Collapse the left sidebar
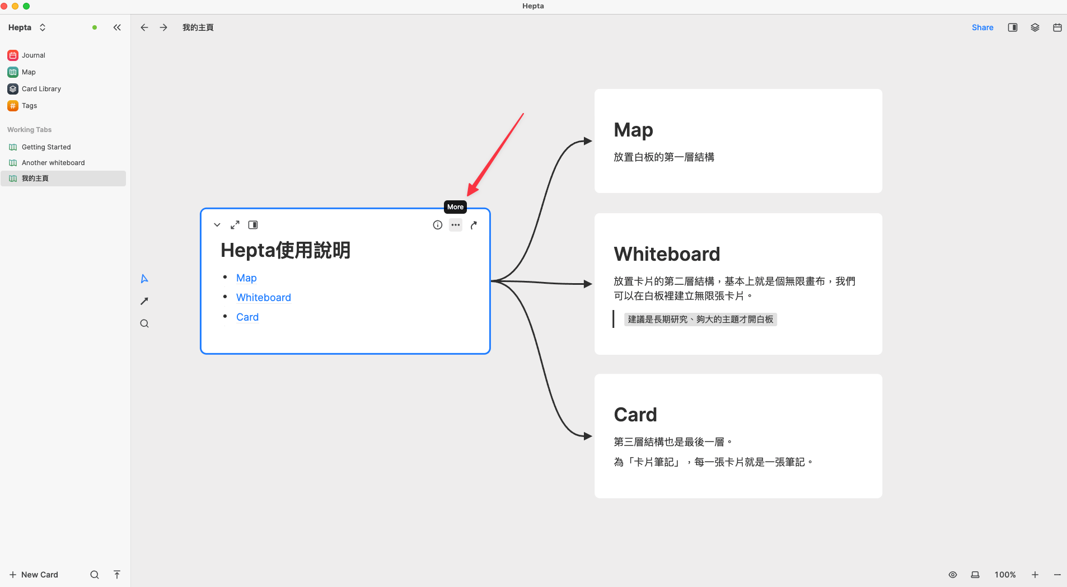1067x587 pixels. 117,27
